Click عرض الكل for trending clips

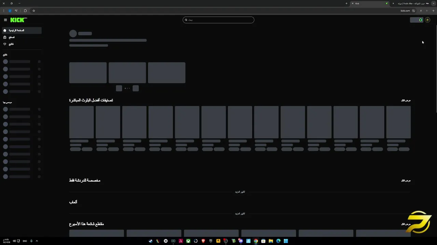point(406,224)
